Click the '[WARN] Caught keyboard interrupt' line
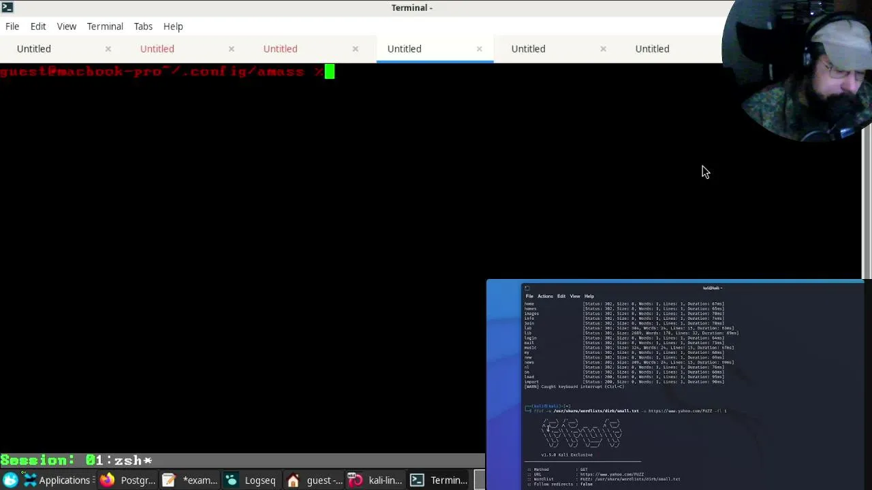This screenshot has height=490, width=872. 574,387
